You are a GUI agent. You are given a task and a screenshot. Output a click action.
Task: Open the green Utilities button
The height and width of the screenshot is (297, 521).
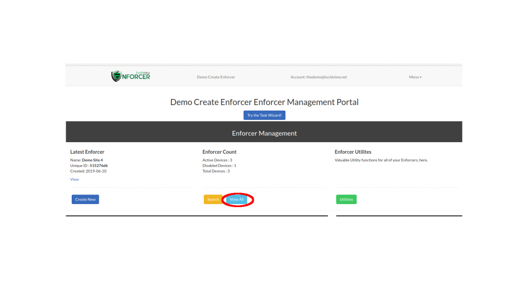tap(346, 199)
